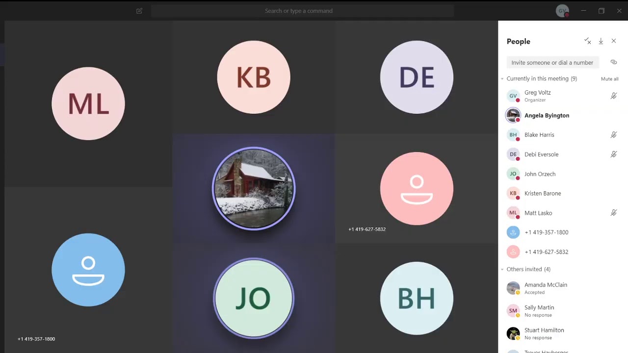Click the Invite someone or dial a number field
628x353 pixels.
[552, 62]
